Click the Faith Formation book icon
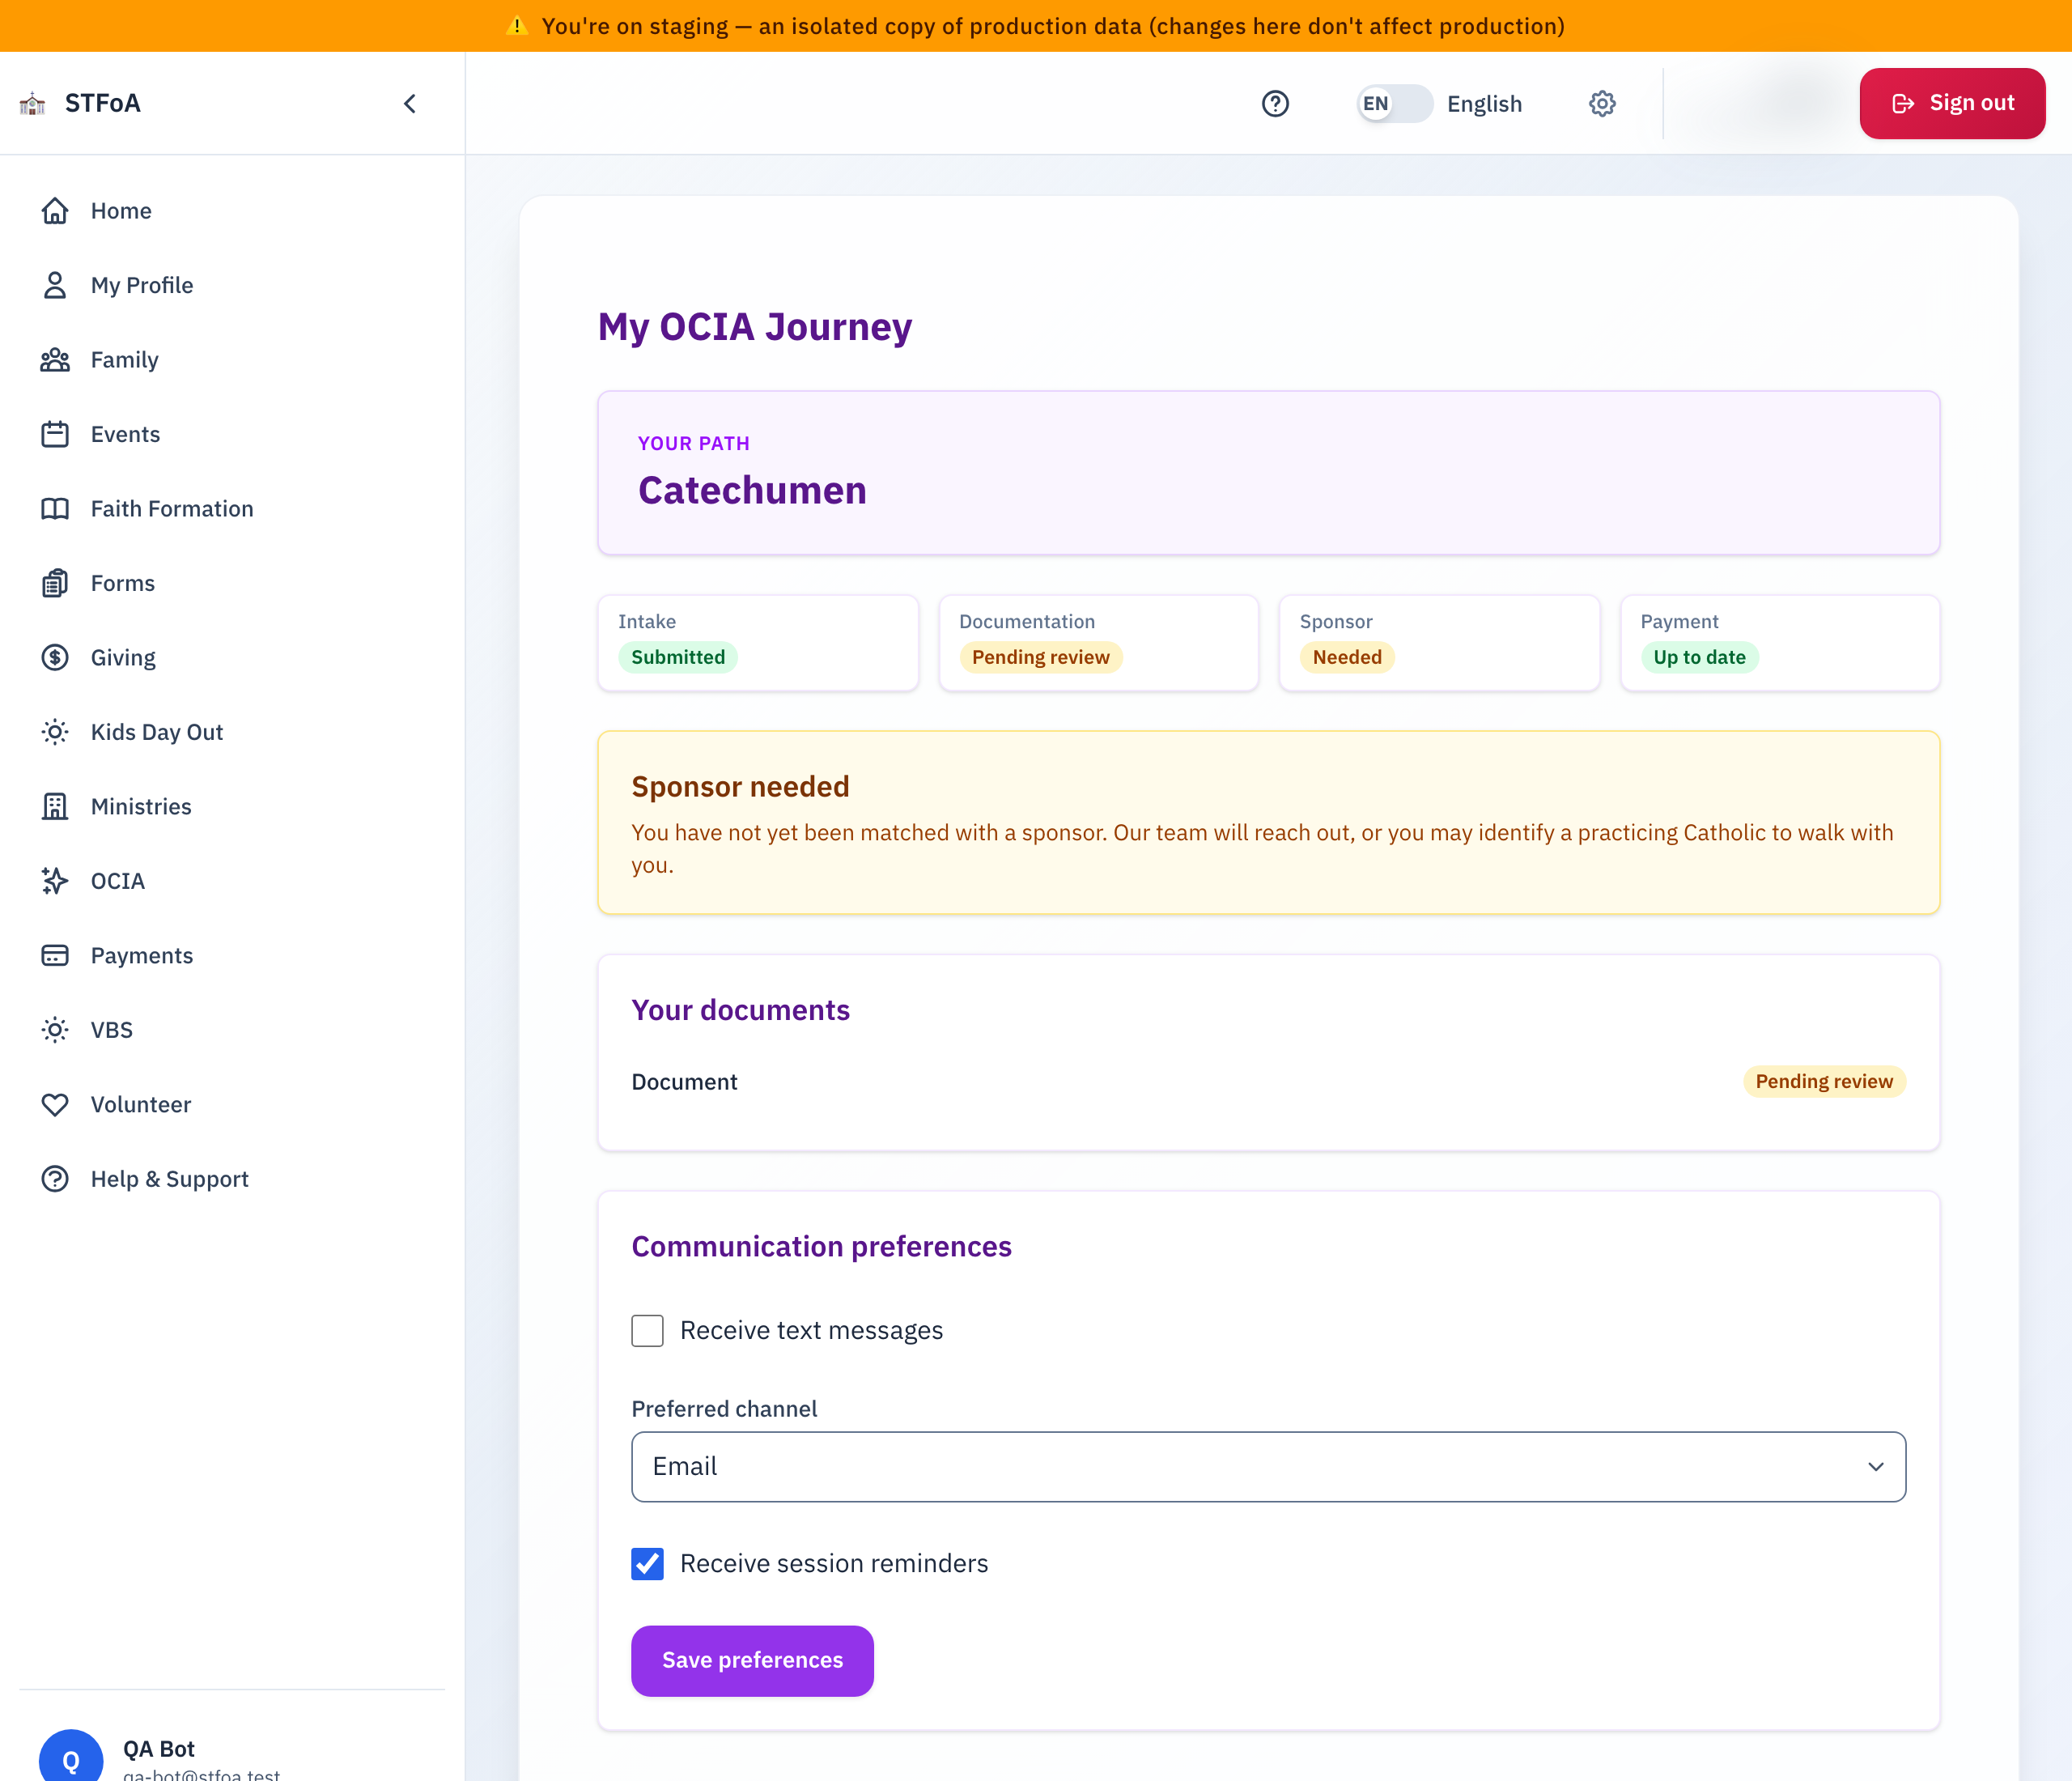The height and width of the screenshot is (1781, 2072). pos(55,509)
